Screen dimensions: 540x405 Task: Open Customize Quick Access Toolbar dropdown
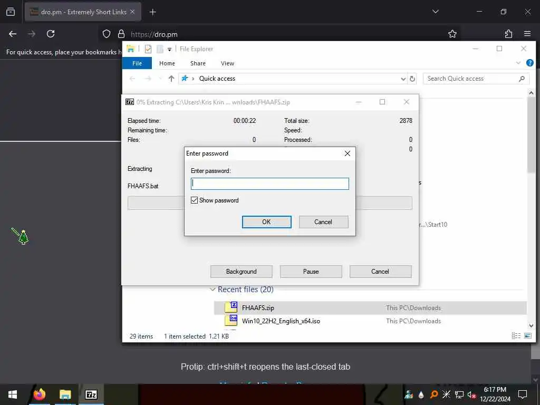(169, 49)
